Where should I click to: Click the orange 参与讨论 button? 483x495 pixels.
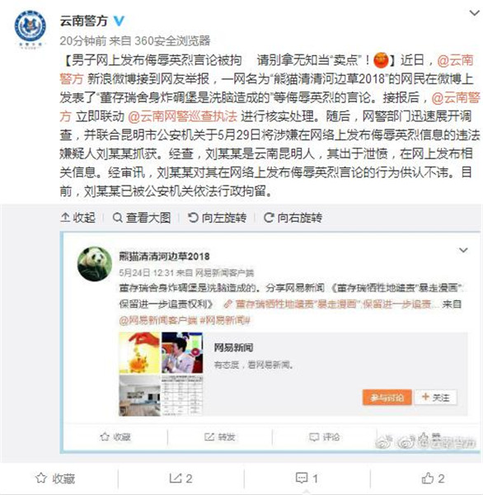[387, 398]
